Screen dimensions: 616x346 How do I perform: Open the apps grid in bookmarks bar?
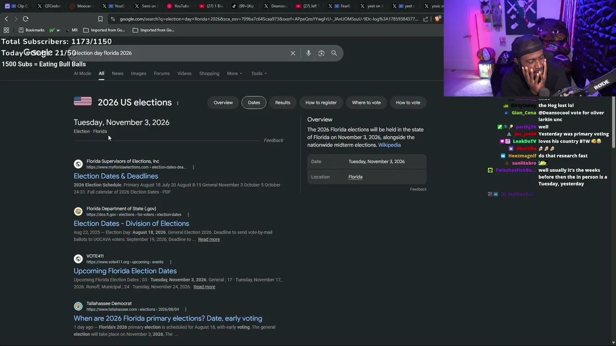click(6, 30)
